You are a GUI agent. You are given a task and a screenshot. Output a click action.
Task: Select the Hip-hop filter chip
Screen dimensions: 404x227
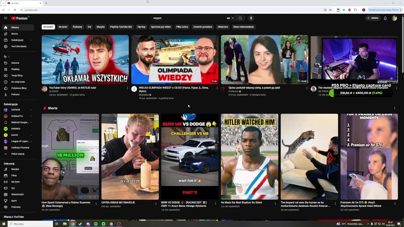point(141,27)
